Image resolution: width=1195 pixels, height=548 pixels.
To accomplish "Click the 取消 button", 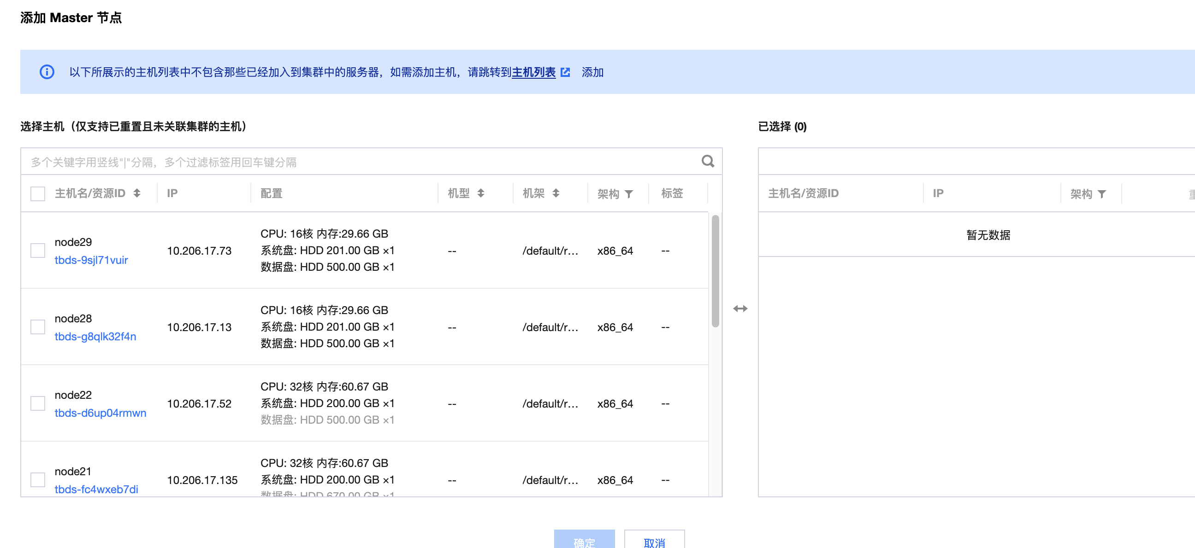I will coord(654,541).
